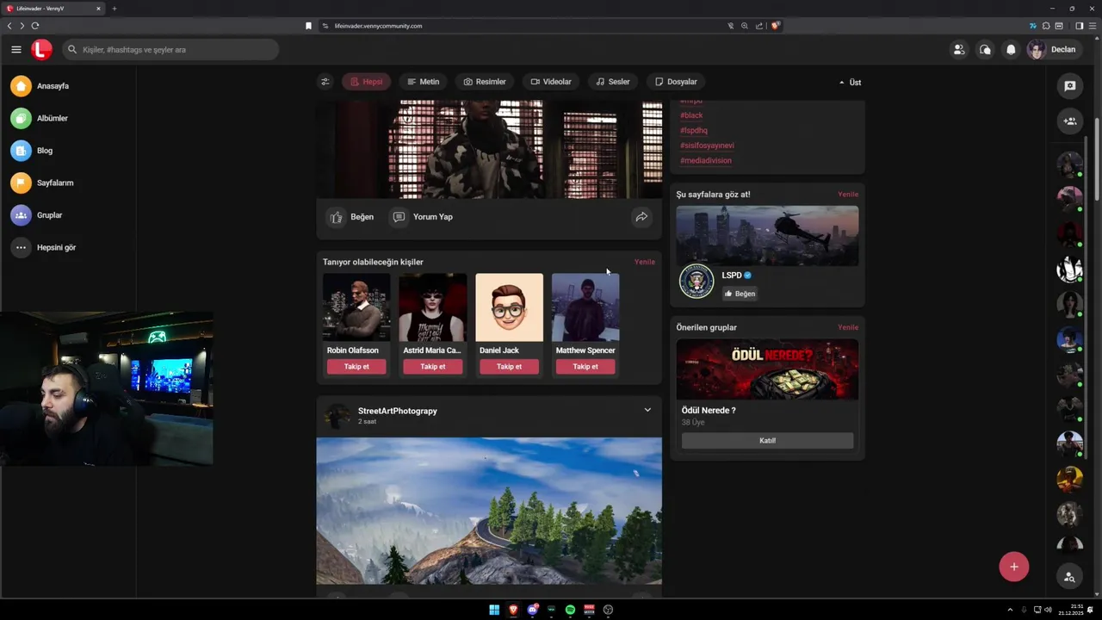
Task: Open the hamburger menu next to Lifeinvader logo
Action: [x=16, y=49]
